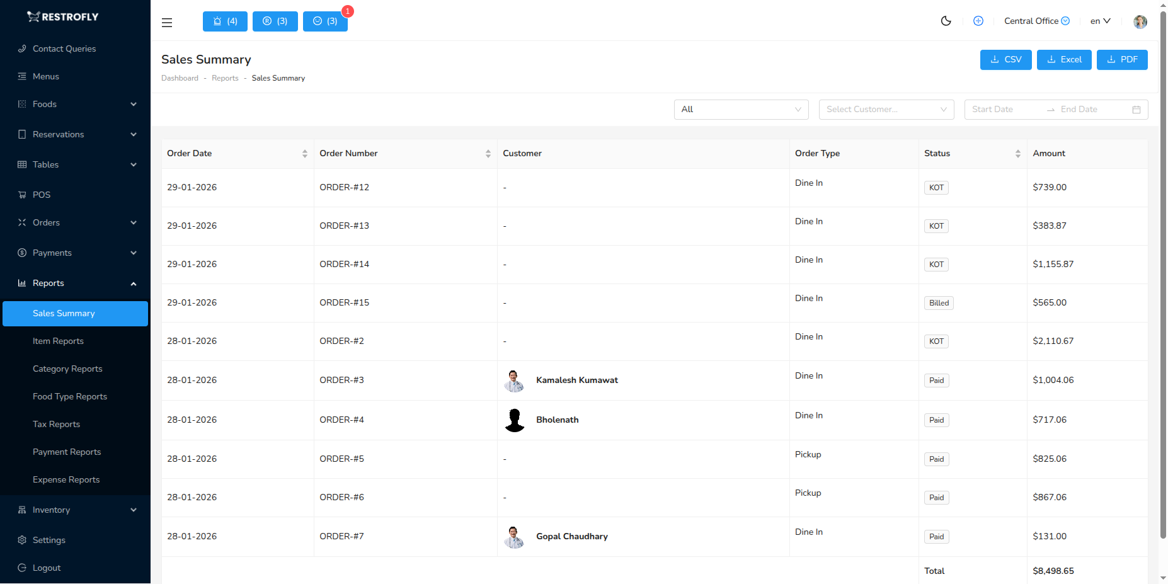The width and height of the screenshot is (1168, 584).
Task: Download sales summary as CSV
Action: tap(1005, 59)
